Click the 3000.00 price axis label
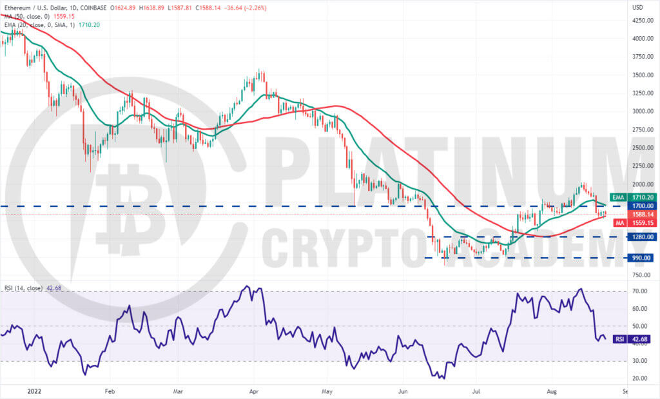 (x=643, y=111)
